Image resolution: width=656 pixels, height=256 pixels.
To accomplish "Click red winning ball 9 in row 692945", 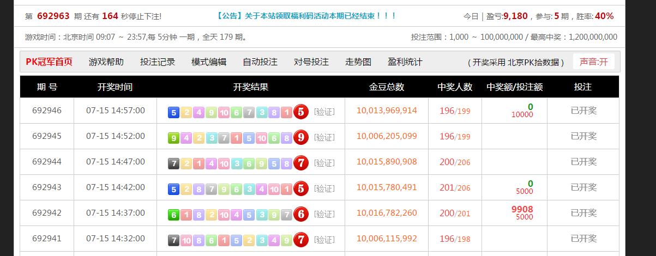I will coord(301,137).
